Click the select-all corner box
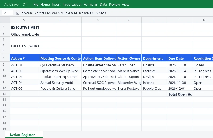213x138 pixels. tap(5, 20)
